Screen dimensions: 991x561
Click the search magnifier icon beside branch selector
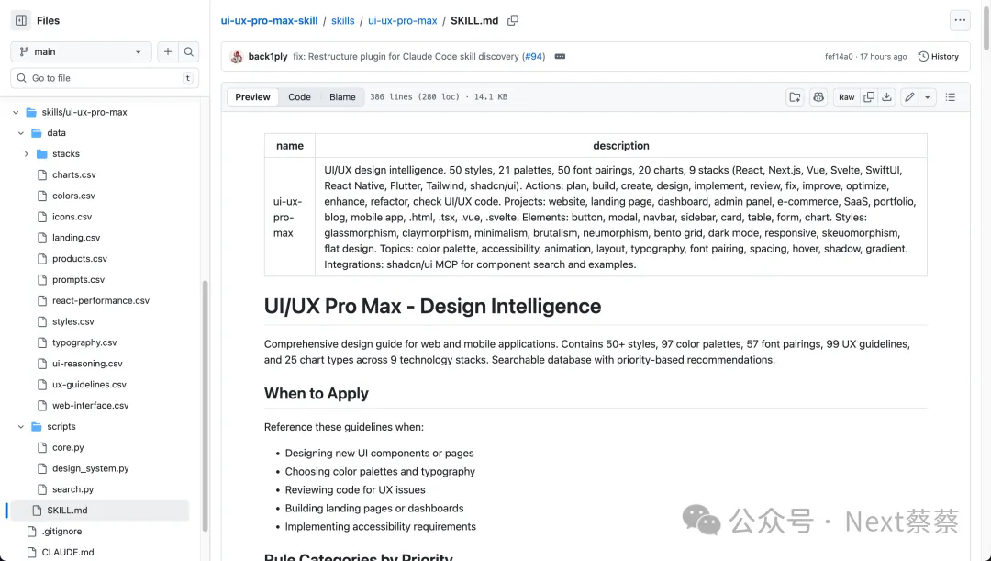click(188, 52)
